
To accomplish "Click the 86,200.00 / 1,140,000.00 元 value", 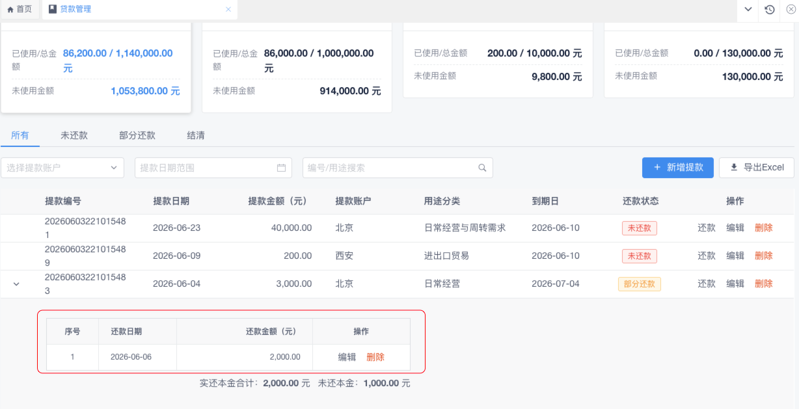I will pos(118,60).
